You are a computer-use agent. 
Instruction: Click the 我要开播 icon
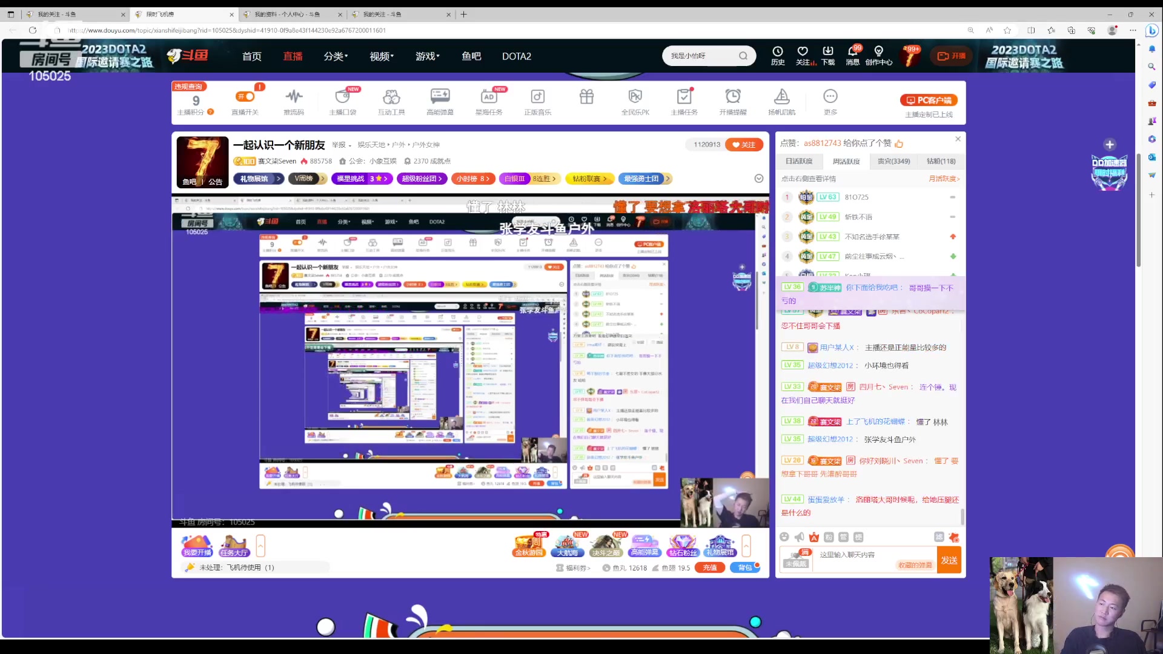[x=197, y=545]
